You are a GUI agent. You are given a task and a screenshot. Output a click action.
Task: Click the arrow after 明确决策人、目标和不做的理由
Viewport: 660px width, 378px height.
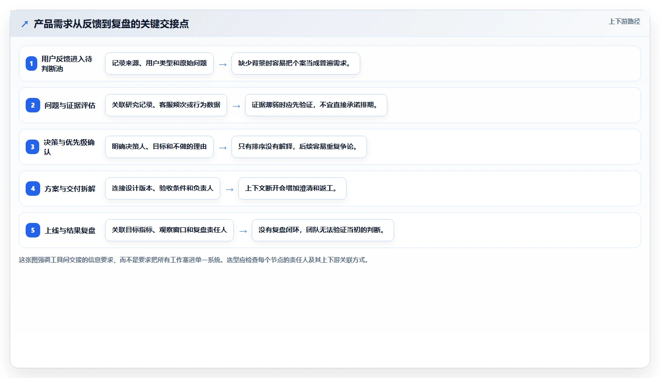223,147
